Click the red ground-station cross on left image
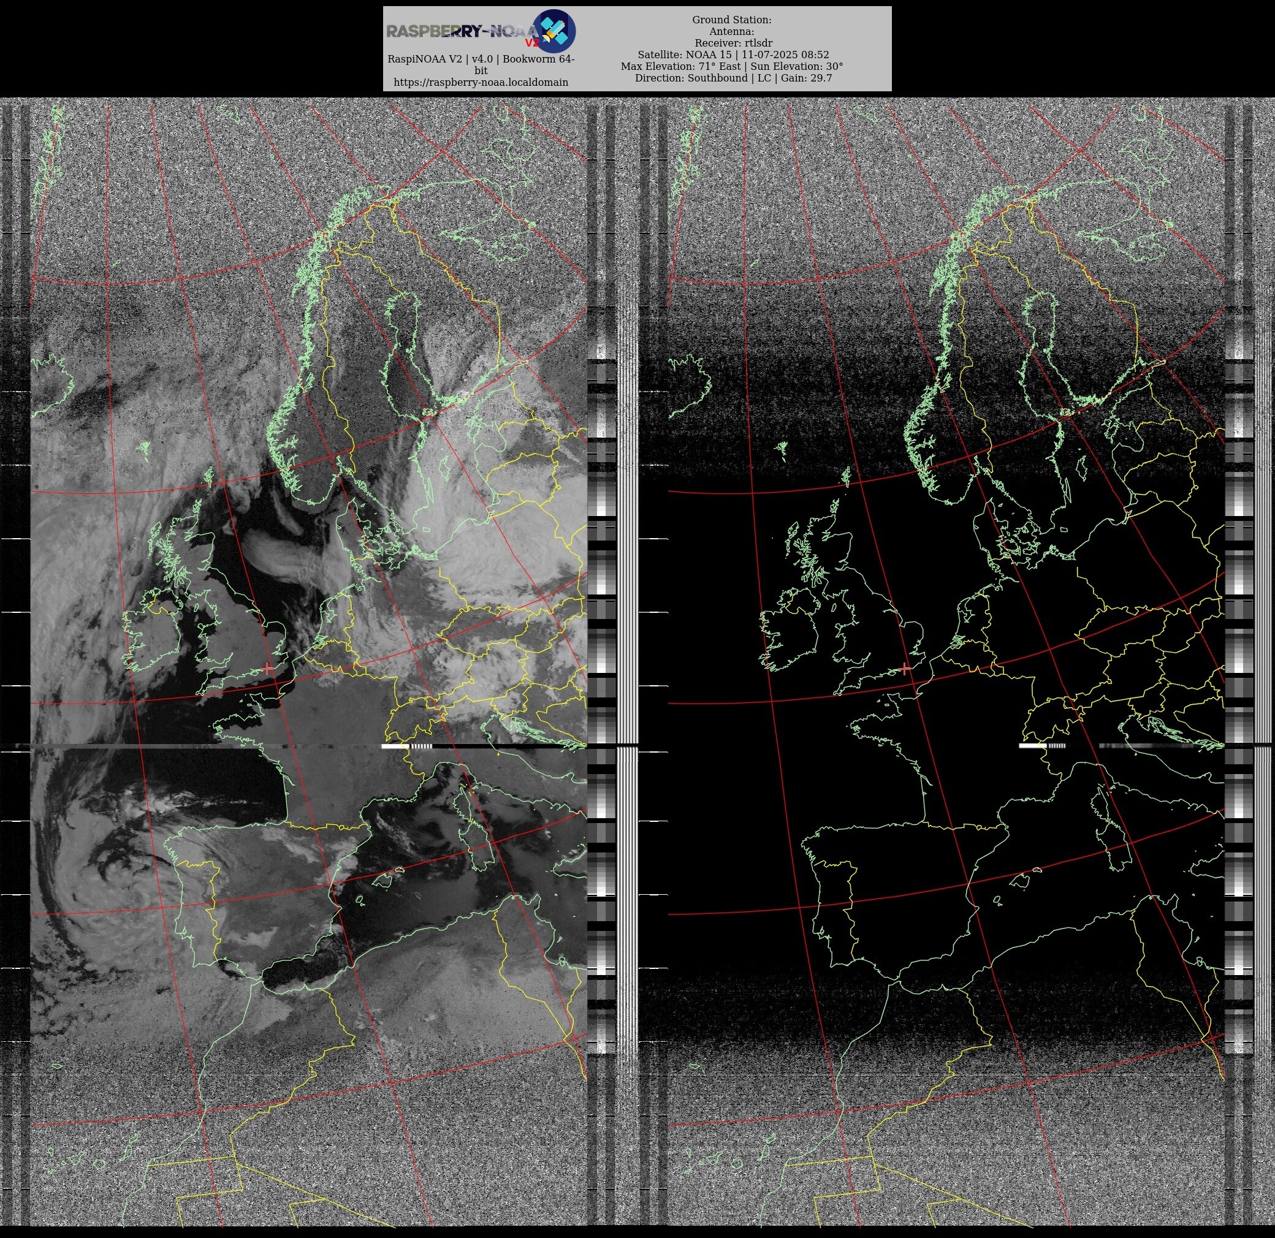 coord(268,668)
